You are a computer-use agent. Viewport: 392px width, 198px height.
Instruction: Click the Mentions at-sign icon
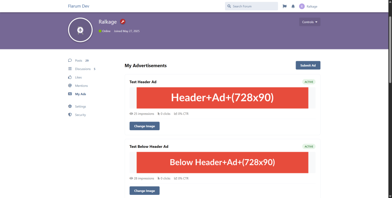pos(70,85)
